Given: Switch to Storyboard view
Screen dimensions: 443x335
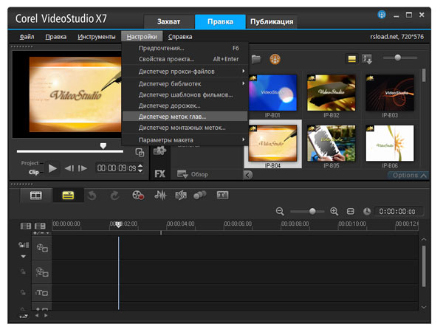Looking at the screenshot, I should coord(36,196).
